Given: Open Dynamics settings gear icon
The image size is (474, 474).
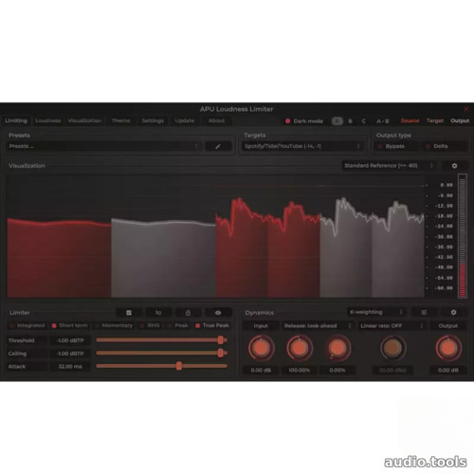Looking at the screenshot, I should point(453,312).
